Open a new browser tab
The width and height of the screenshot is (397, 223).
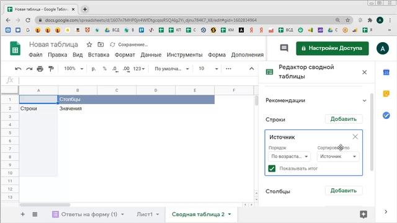85,9
